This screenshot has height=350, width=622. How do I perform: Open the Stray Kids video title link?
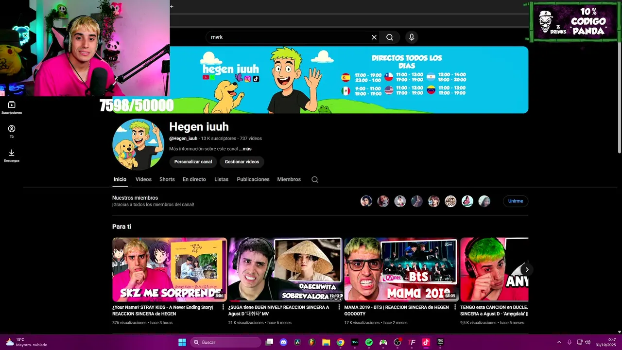pos(163,311)
